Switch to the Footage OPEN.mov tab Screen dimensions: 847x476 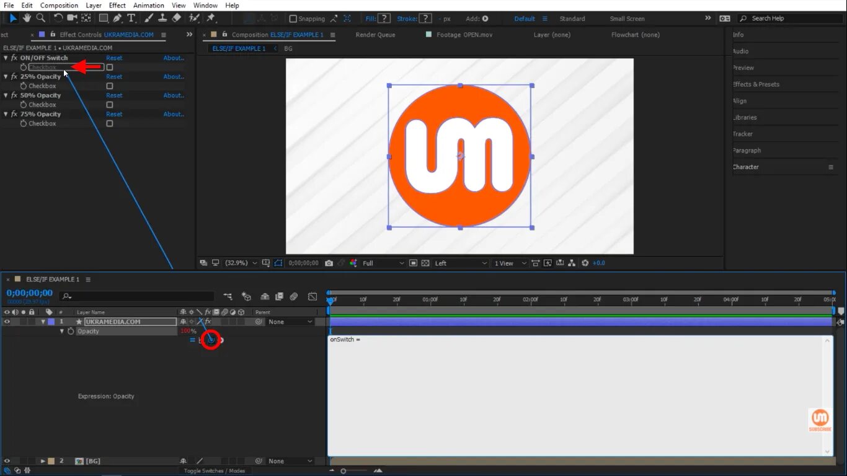(464, 35)
